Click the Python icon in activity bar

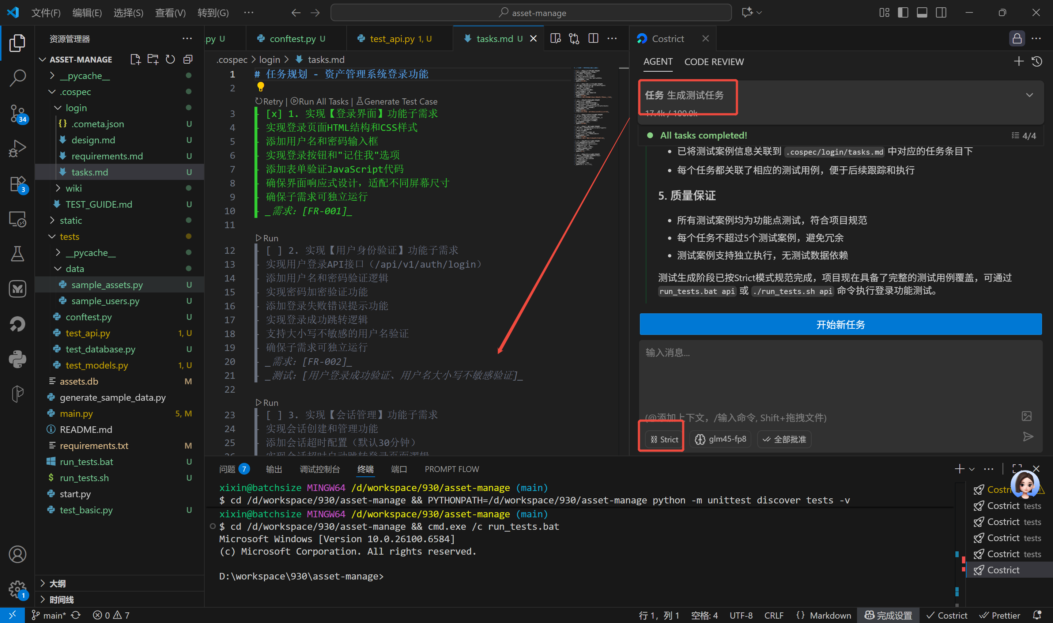click(x=17, y=359)
